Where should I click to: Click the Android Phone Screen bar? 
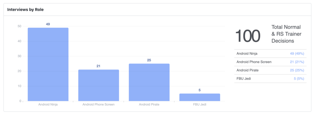98,85
